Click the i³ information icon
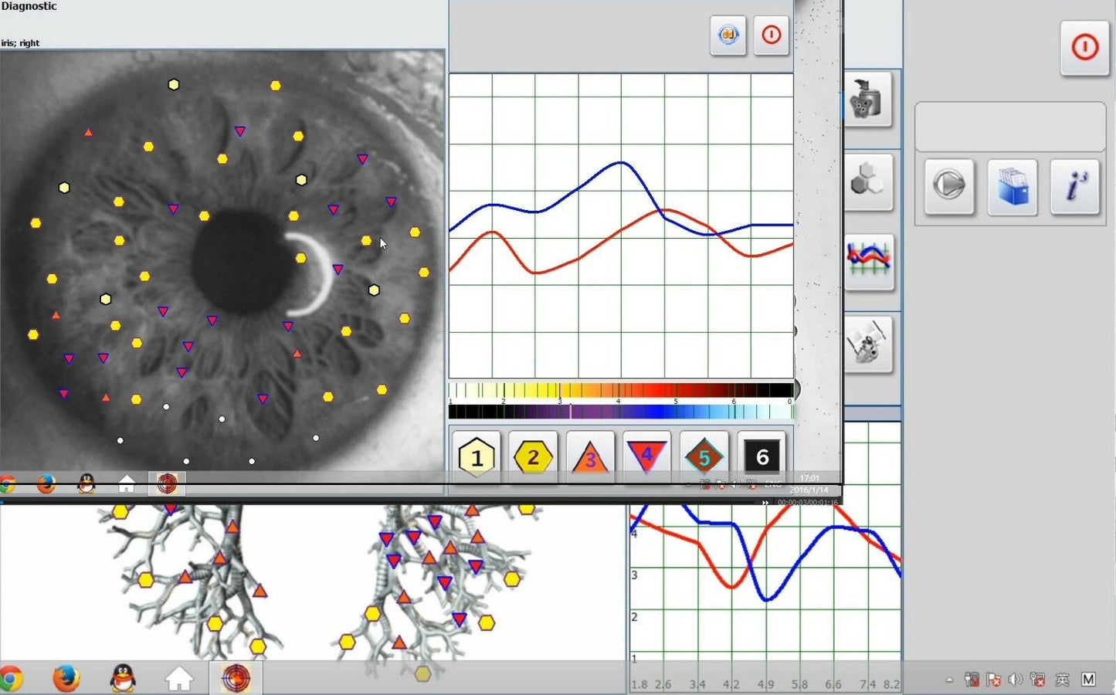The width and height of the screenshot is (1116, 695). tap(1075, 186)
